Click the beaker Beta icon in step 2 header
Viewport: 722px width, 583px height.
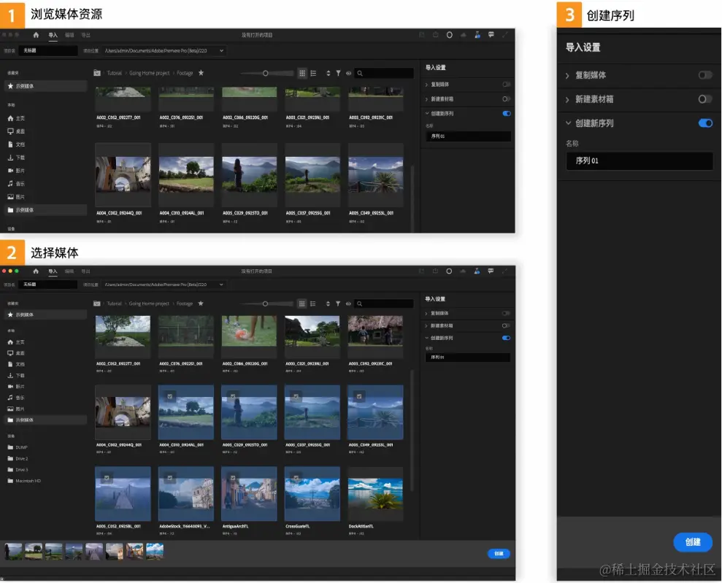[477, 271]
